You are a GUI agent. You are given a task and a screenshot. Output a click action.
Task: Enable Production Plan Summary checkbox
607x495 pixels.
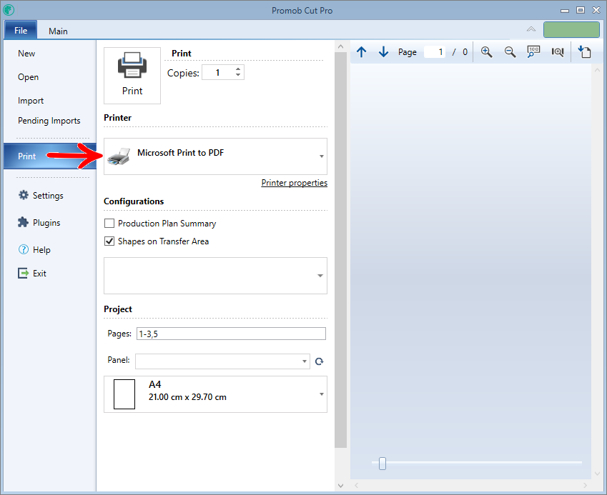[x=109, y=223]
